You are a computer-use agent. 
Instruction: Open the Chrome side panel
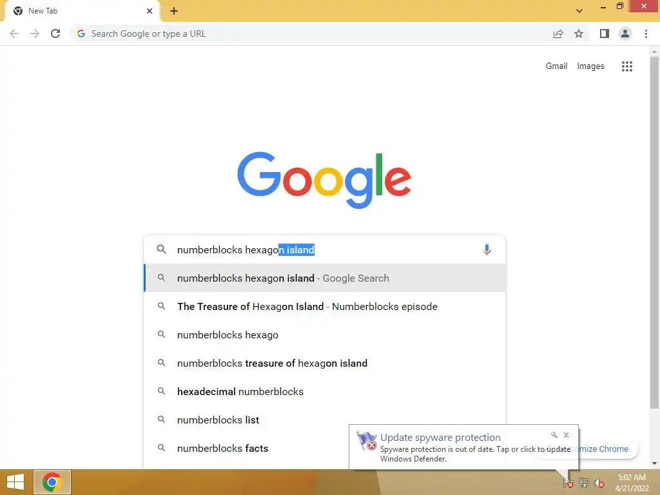605,34
